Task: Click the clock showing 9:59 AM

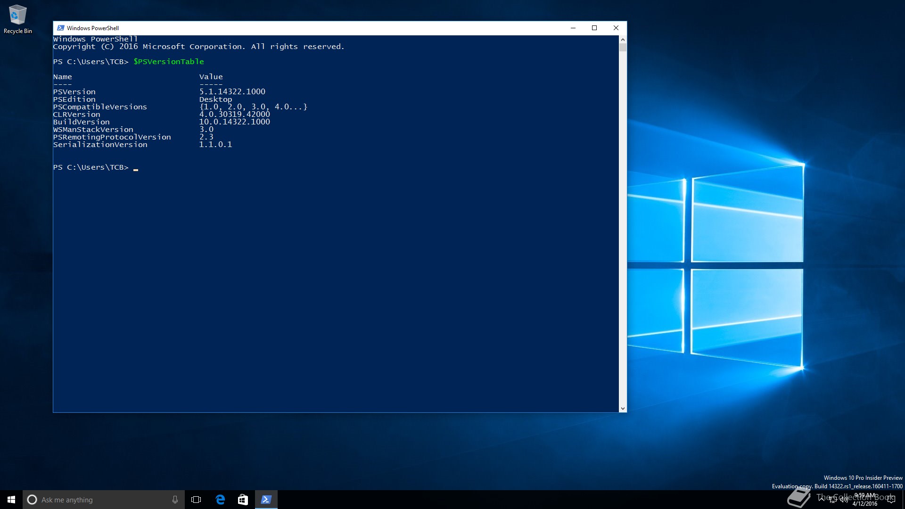Action: (864, 495)
